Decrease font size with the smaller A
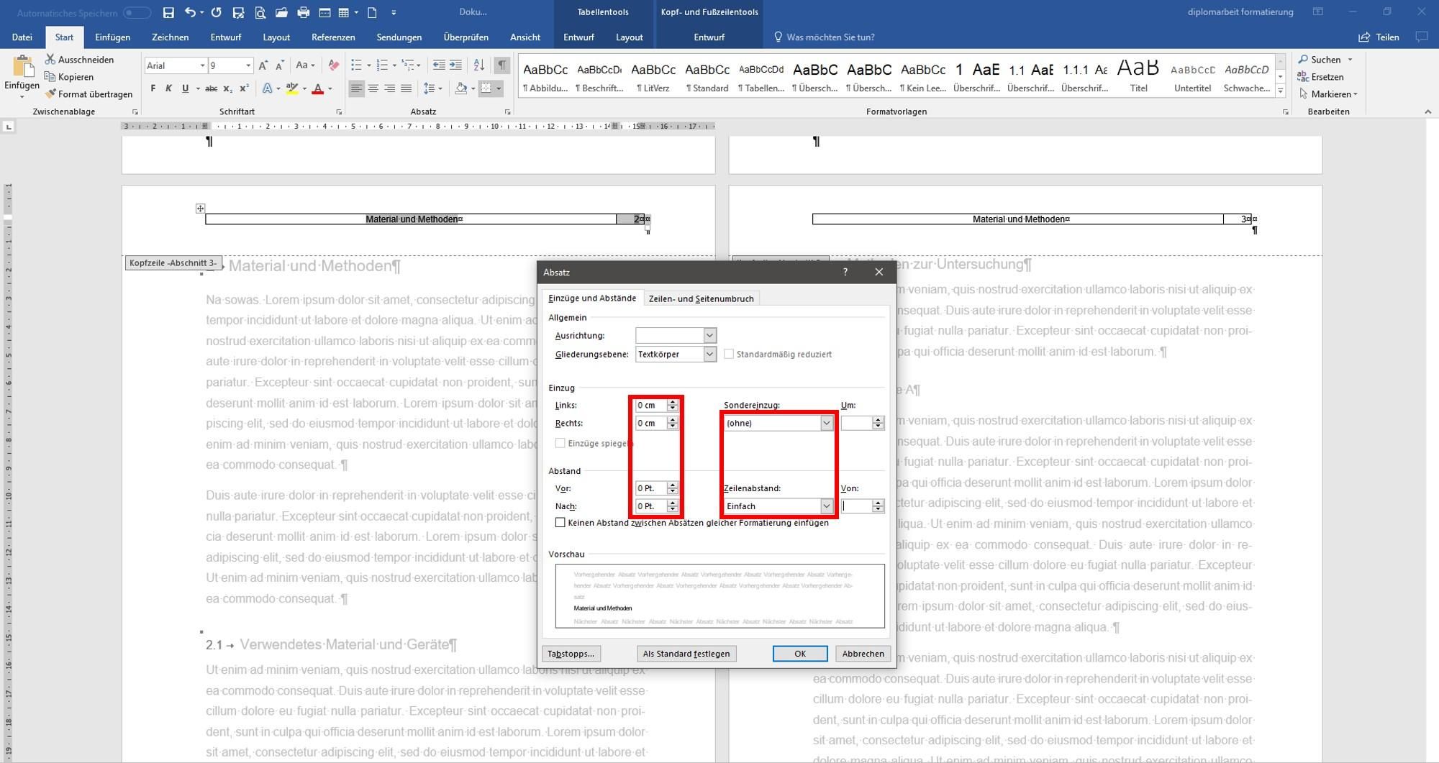This screenshot has height=763, width=1439. (x=280, y=65)
